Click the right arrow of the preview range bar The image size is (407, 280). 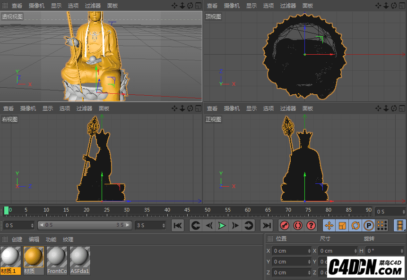[x=127, y=225]
